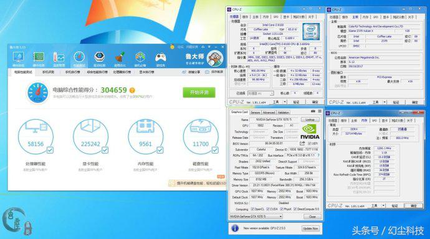
Task: Toggle the UEFI checkbox in GPU-Z
Action: 310,144
